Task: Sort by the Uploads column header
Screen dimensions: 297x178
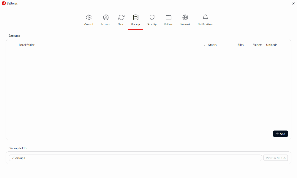Action: click(x=271, y=45)
